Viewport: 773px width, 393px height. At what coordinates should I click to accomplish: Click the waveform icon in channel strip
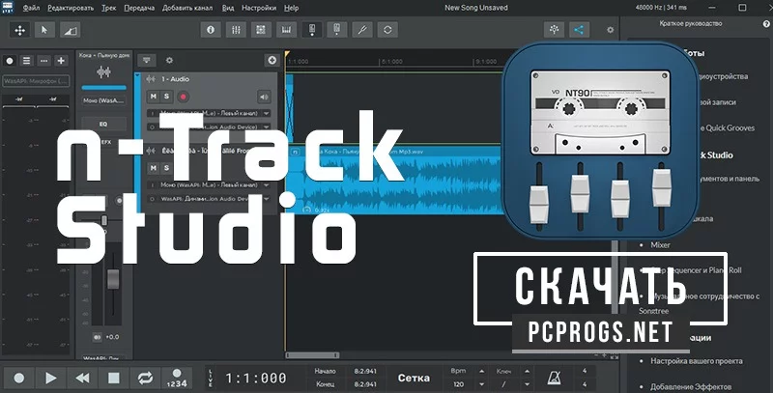coord(103,72)
